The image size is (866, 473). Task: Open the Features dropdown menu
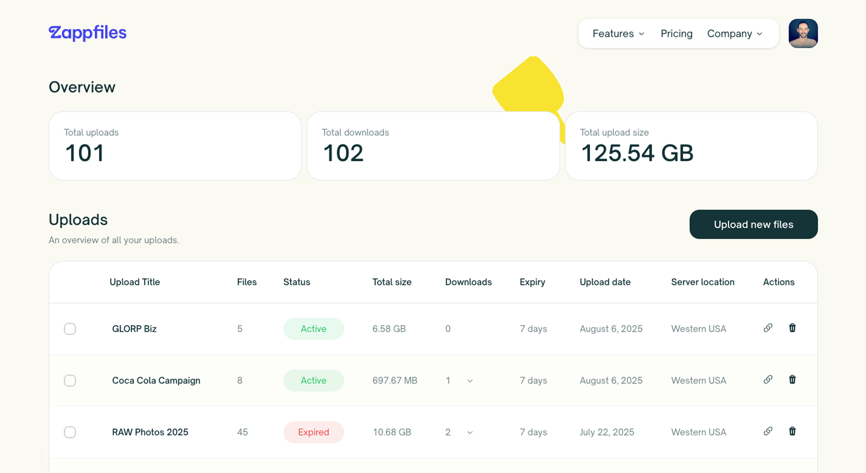pos(618,34)
